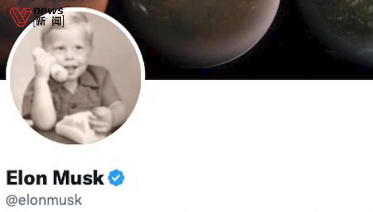Click the word Elon in the display name
Image resolution: width=373 pixels, height=212 pixels.
point(27,178)
